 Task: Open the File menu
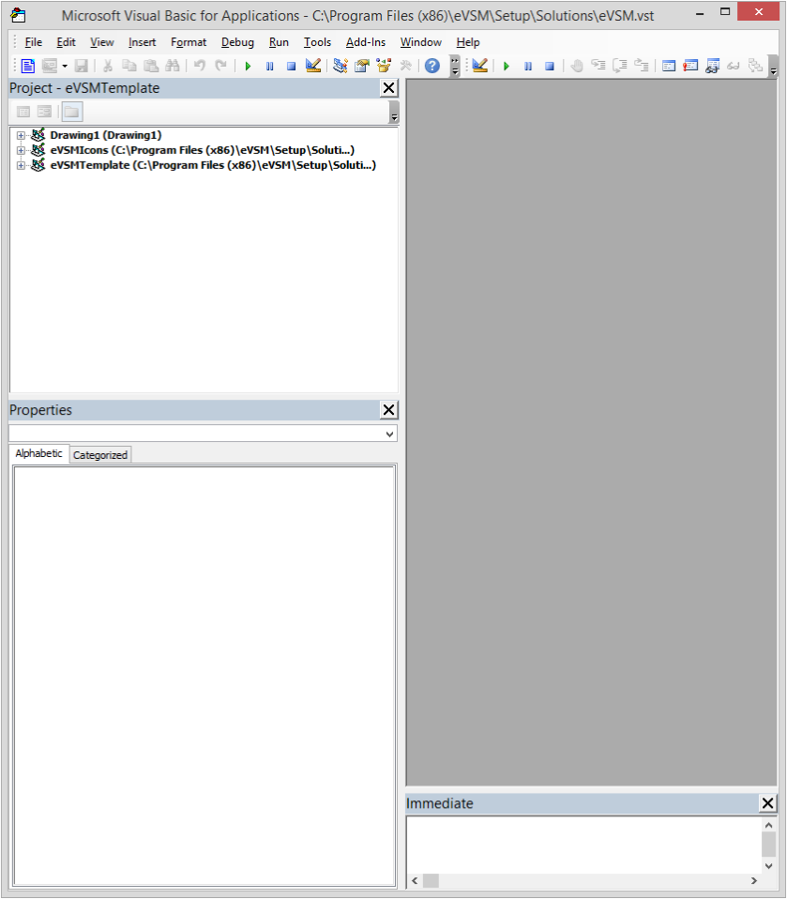click(33, 42)
